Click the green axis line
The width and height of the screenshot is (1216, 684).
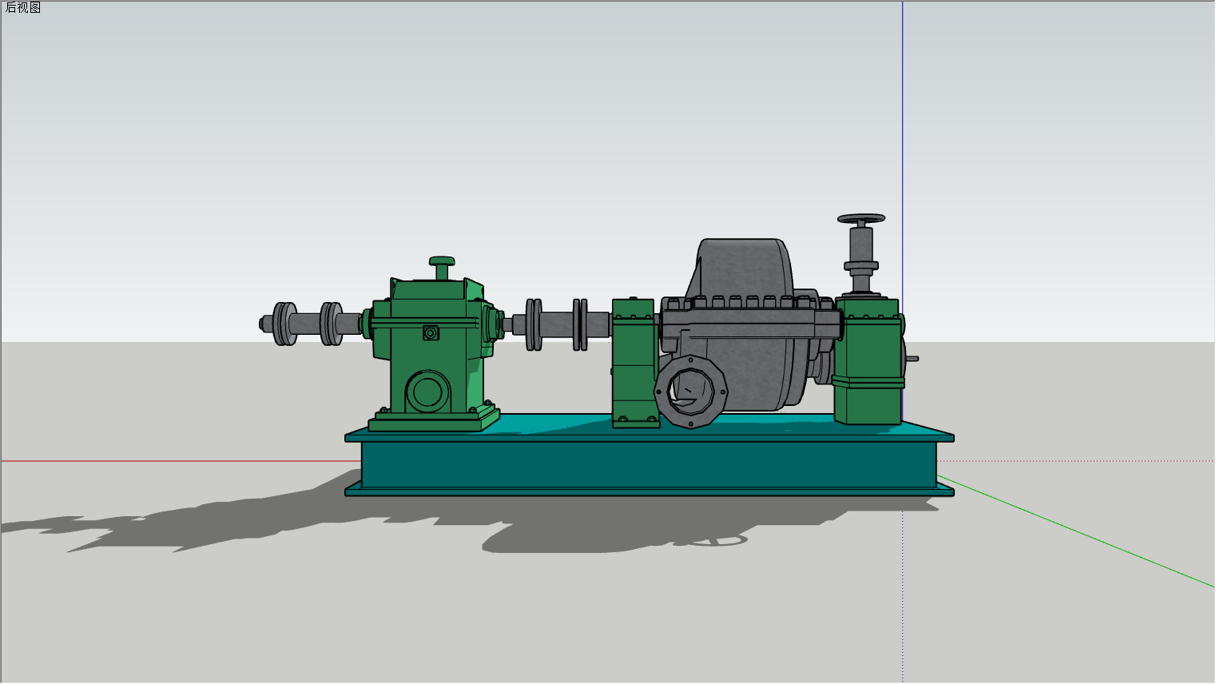coord(1076,531)
